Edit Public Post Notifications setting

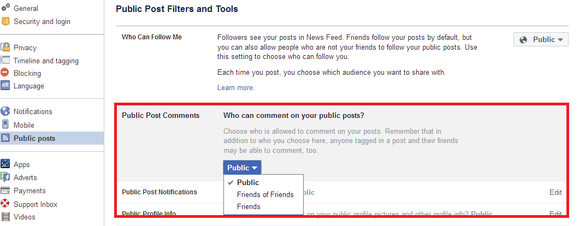pyautogui.click(x=556, y=192)
